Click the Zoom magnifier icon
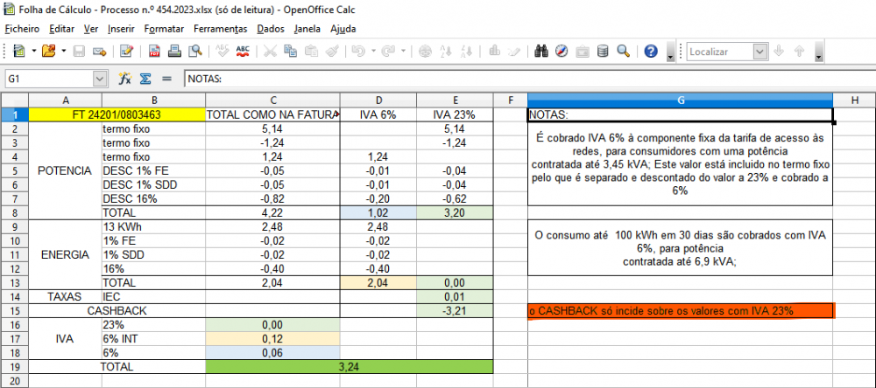Viewport: 876px width, 388px height. 623,52
